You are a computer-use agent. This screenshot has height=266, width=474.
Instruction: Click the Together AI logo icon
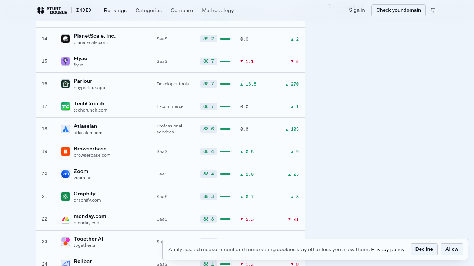click(x=66, y=242)
